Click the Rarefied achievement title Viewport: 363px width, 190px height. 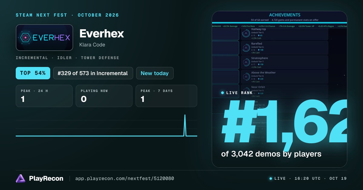coord(257,44)
